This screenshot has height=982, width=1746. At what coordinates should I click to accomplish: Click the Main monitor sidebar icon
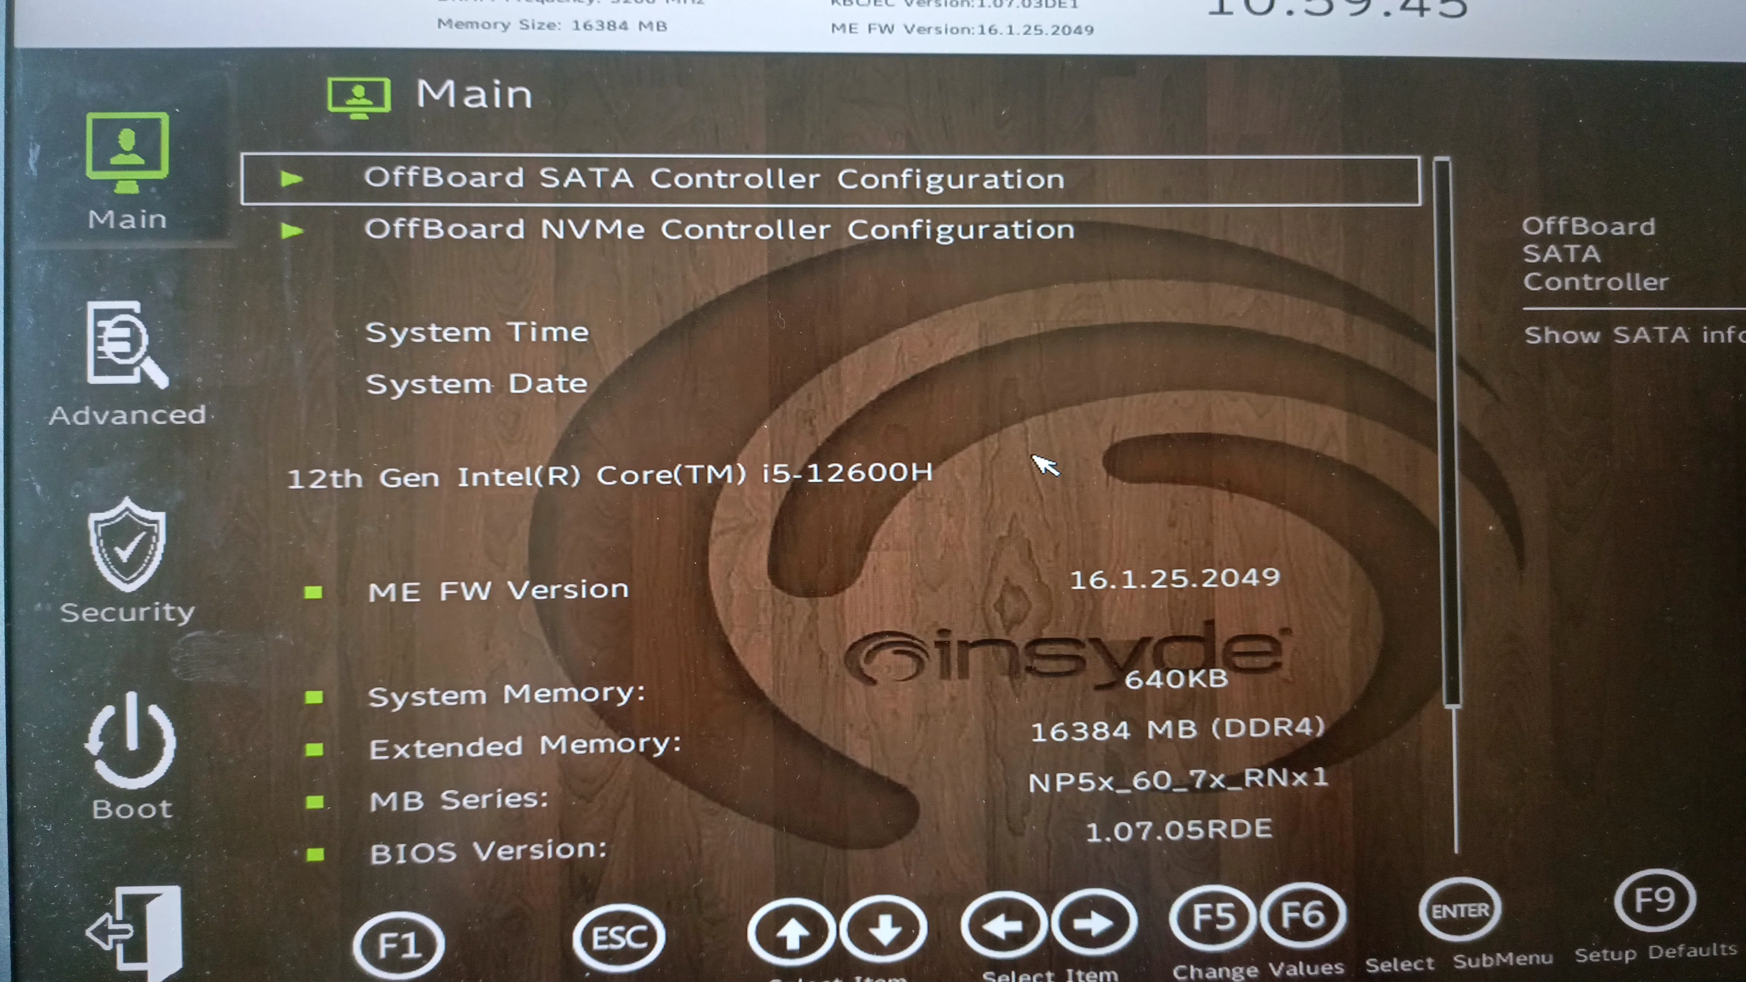coord(127,152)
